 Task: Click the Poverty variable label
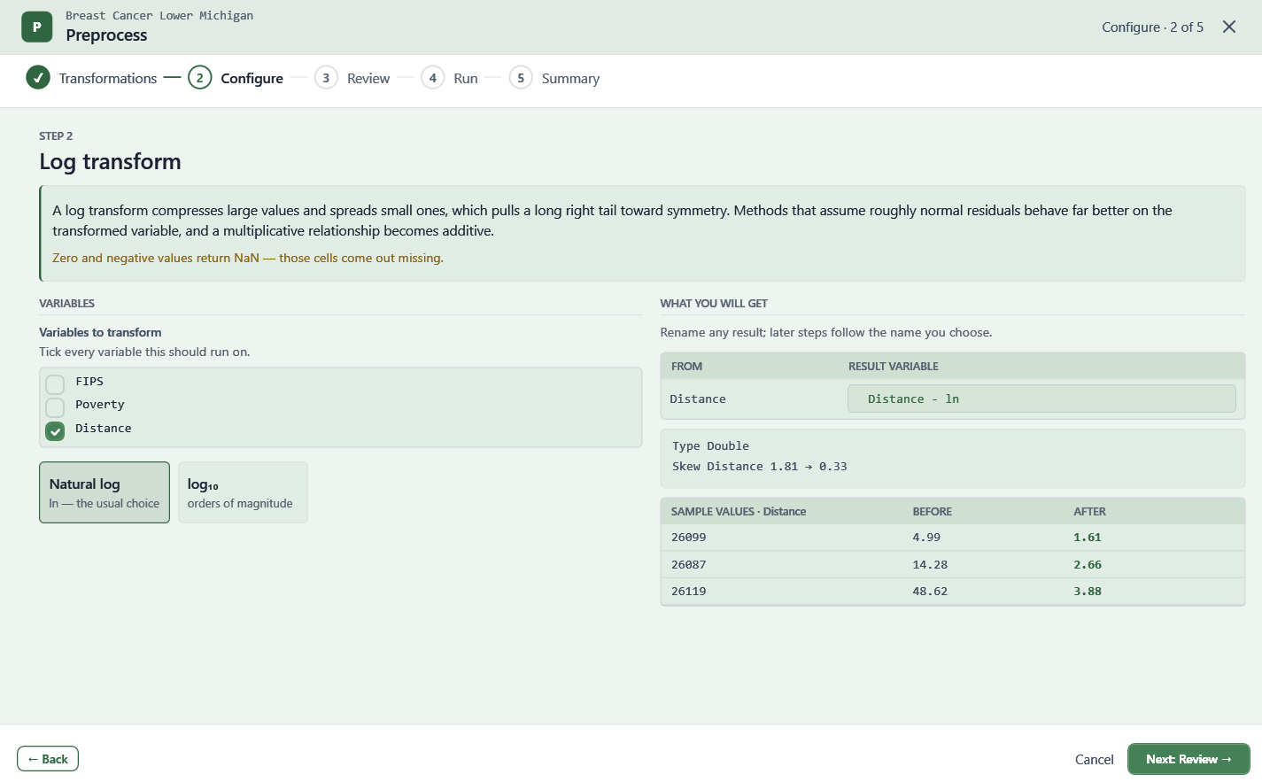(100, 404)
